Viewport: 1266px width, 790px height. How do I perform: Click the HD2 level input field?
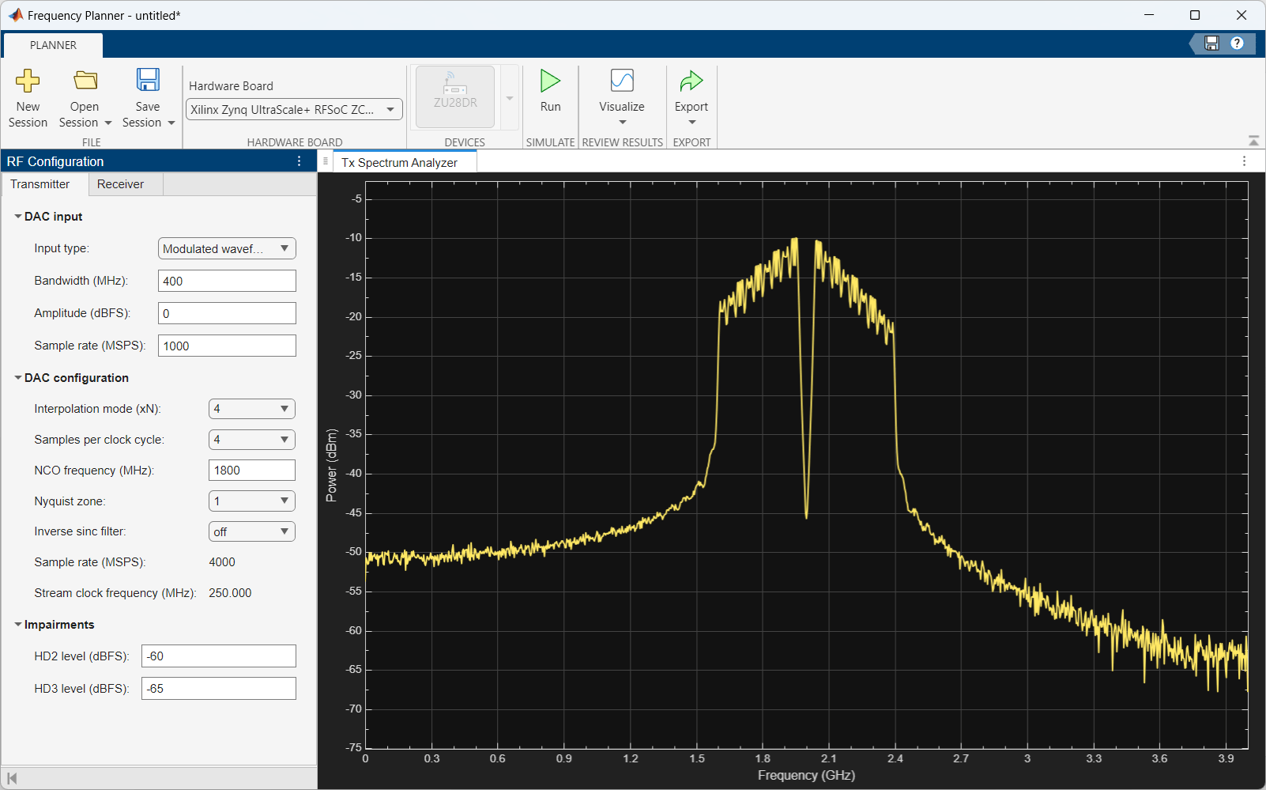(x=218, y=656)
